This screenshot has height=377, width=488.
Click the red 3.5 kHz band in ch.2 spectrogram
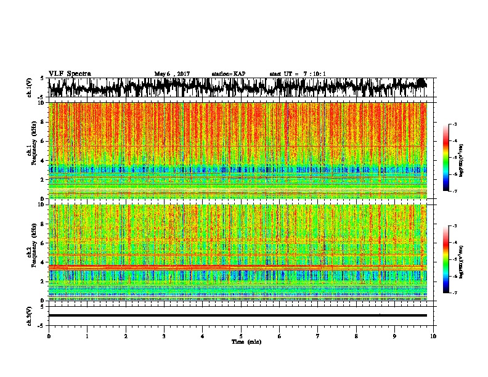238,267
